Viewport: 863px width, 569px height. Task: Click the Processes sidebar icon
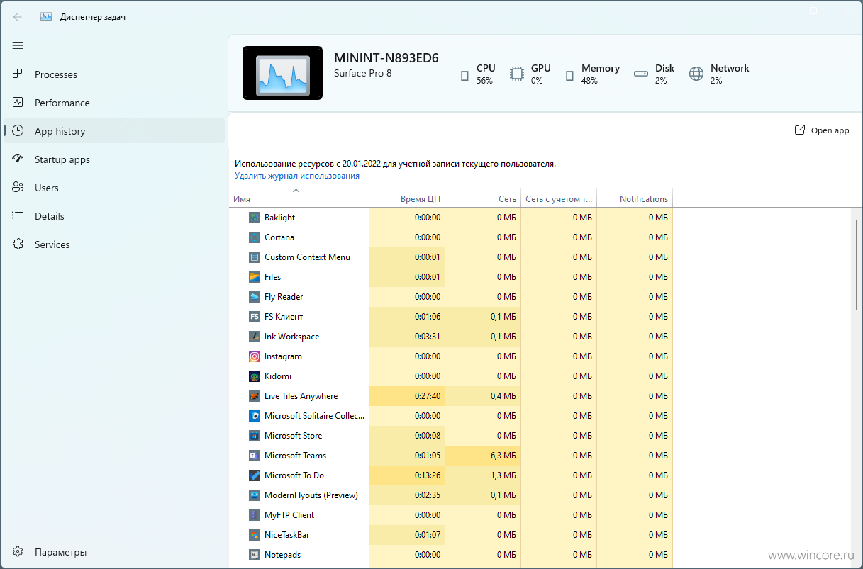coord(18,74)
